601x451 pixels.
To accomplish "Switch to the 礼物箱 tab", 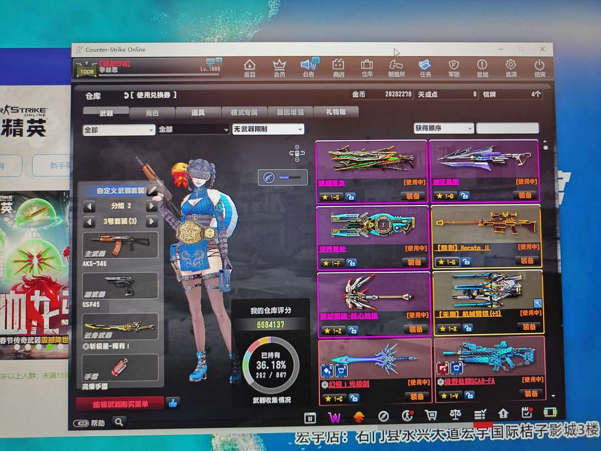I will pos(336,112).
